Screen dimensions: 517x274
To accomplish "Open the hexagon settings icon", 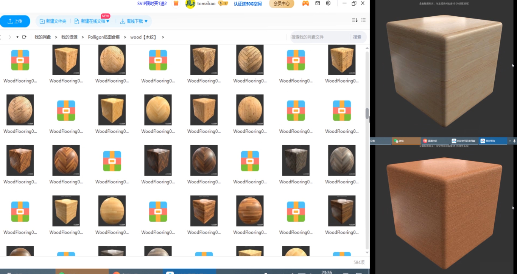I will point(328,3).
